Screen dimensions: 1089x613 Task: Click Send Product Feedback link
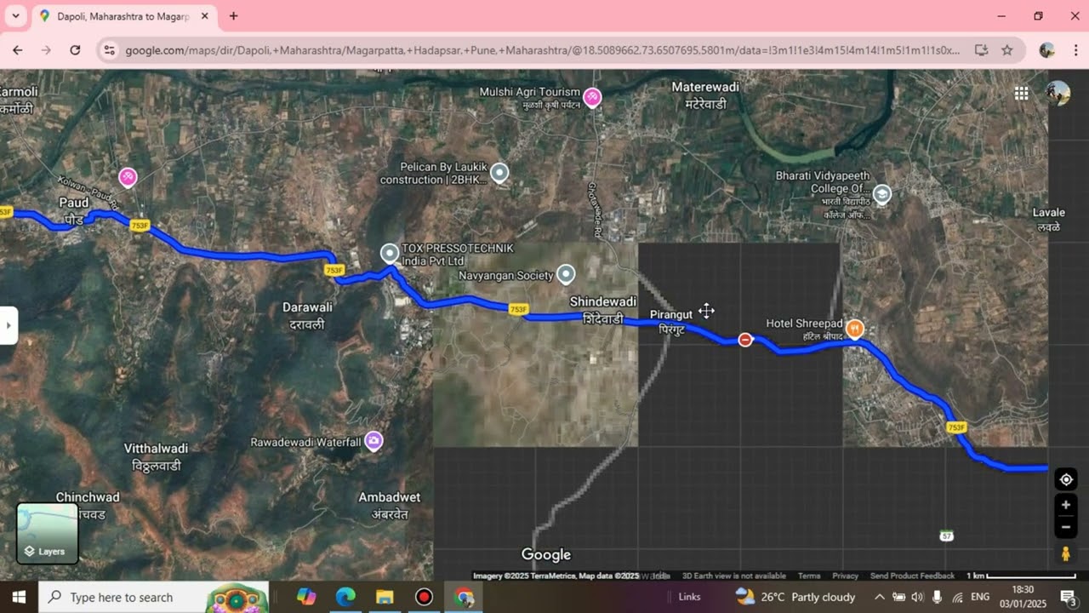[x=912, y=576]
